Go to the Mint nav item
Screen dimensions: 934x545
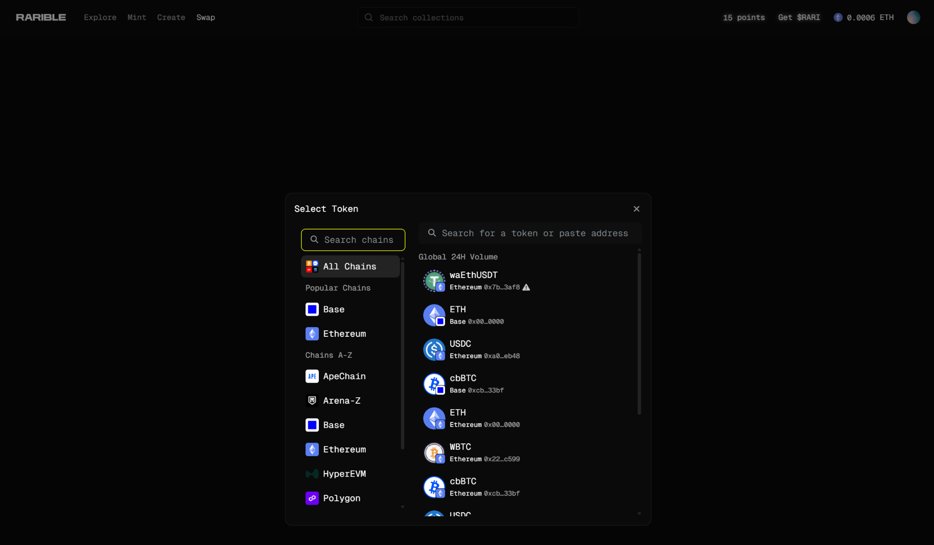pyautogui.click(x=137, y=17)
